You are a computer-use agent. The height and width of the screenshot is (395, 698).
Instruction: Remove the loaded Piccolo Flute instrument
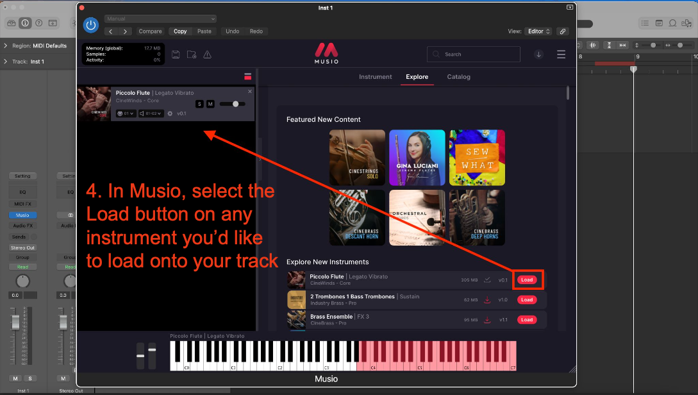(250, 91)
